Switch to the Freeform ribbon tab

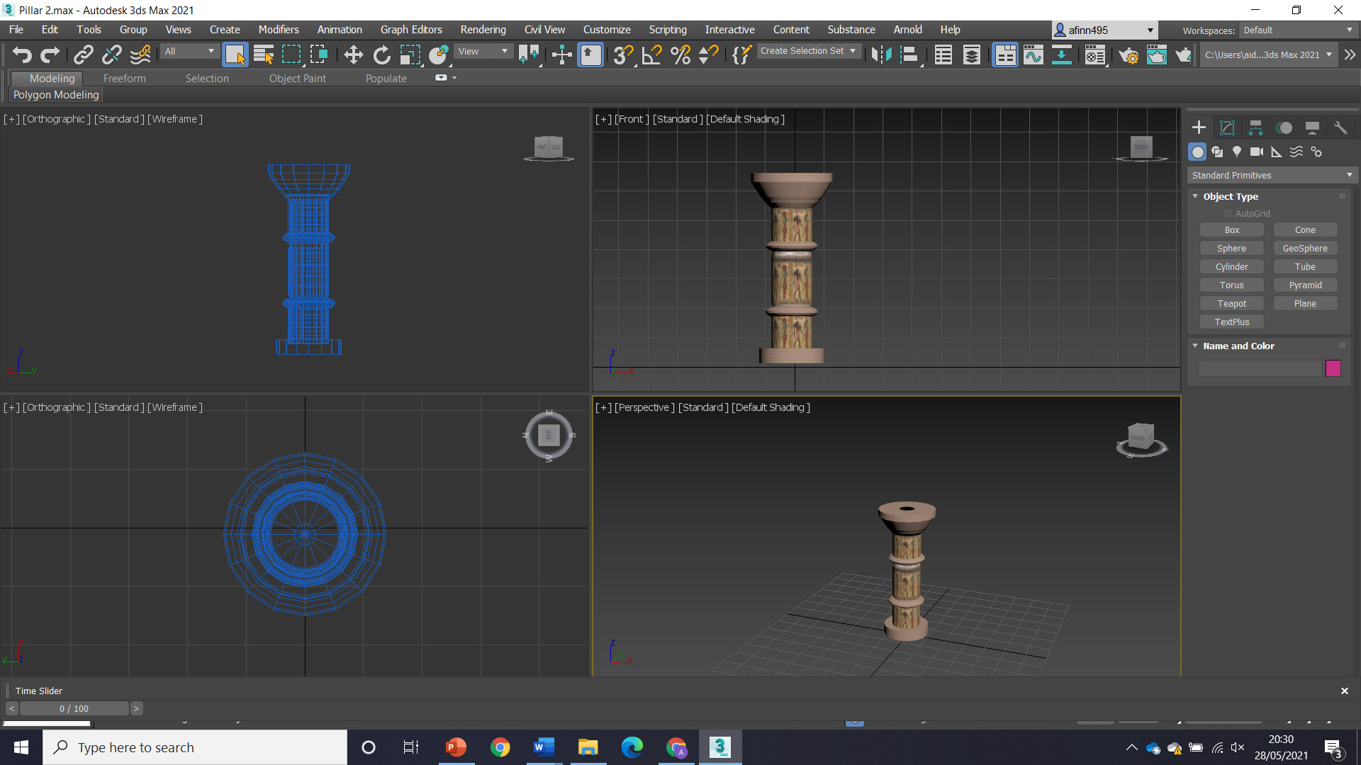(x=124, y=79)
